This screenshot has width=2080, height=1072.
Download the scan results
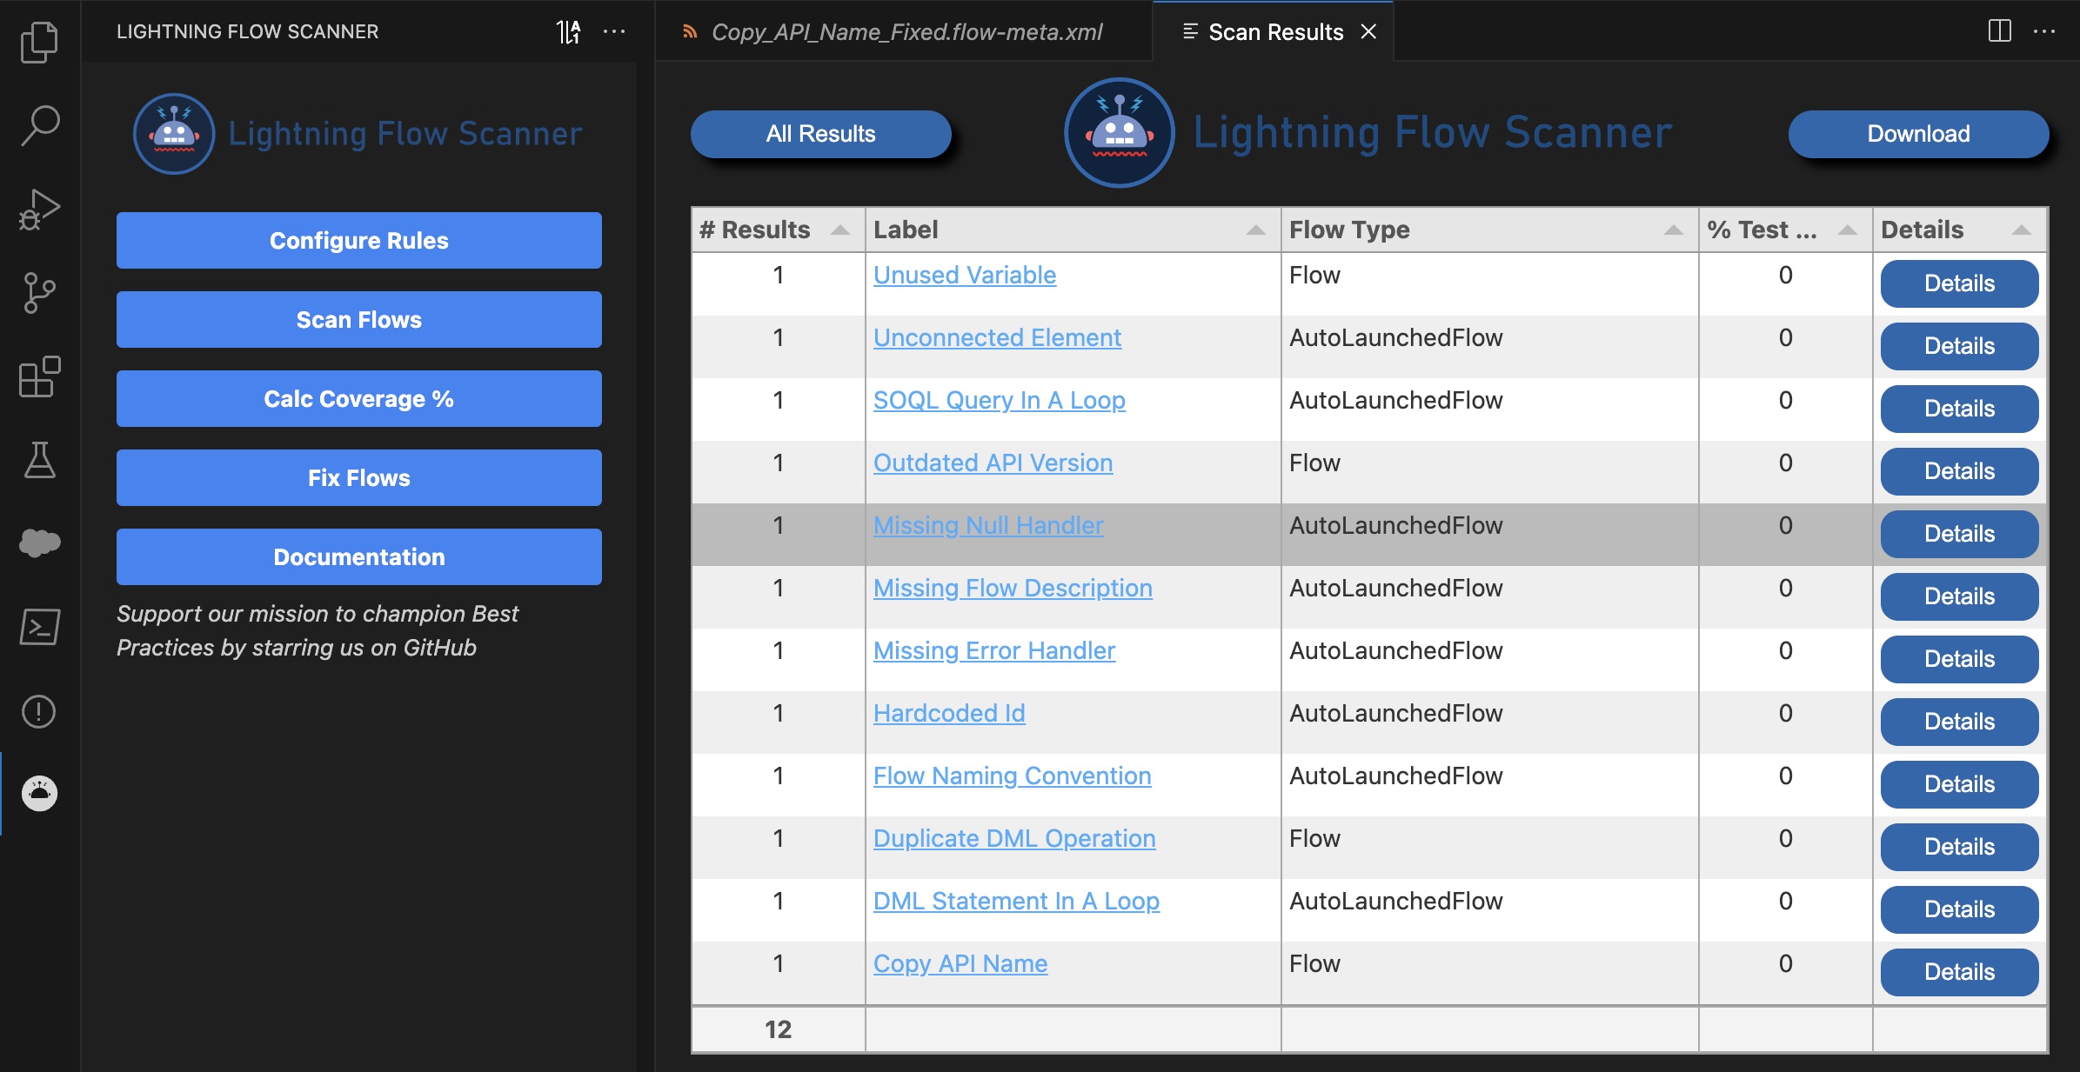pyautogui.click(x=1918, y=134)
